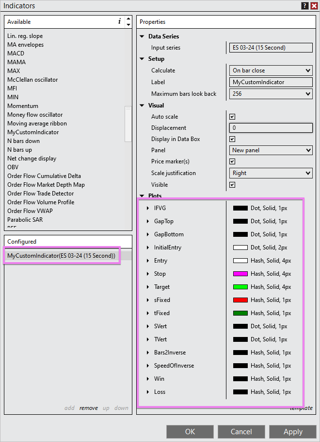The height and width of the screenshot is (442, 320).
Task: Click the down link under Configured
Action: click(121, 408)
